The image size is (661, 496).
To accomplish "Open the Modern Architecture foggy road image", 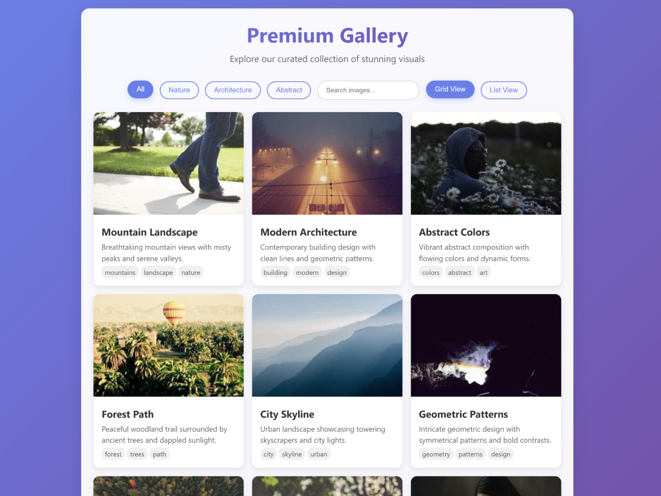I will (x=327, y=163).
